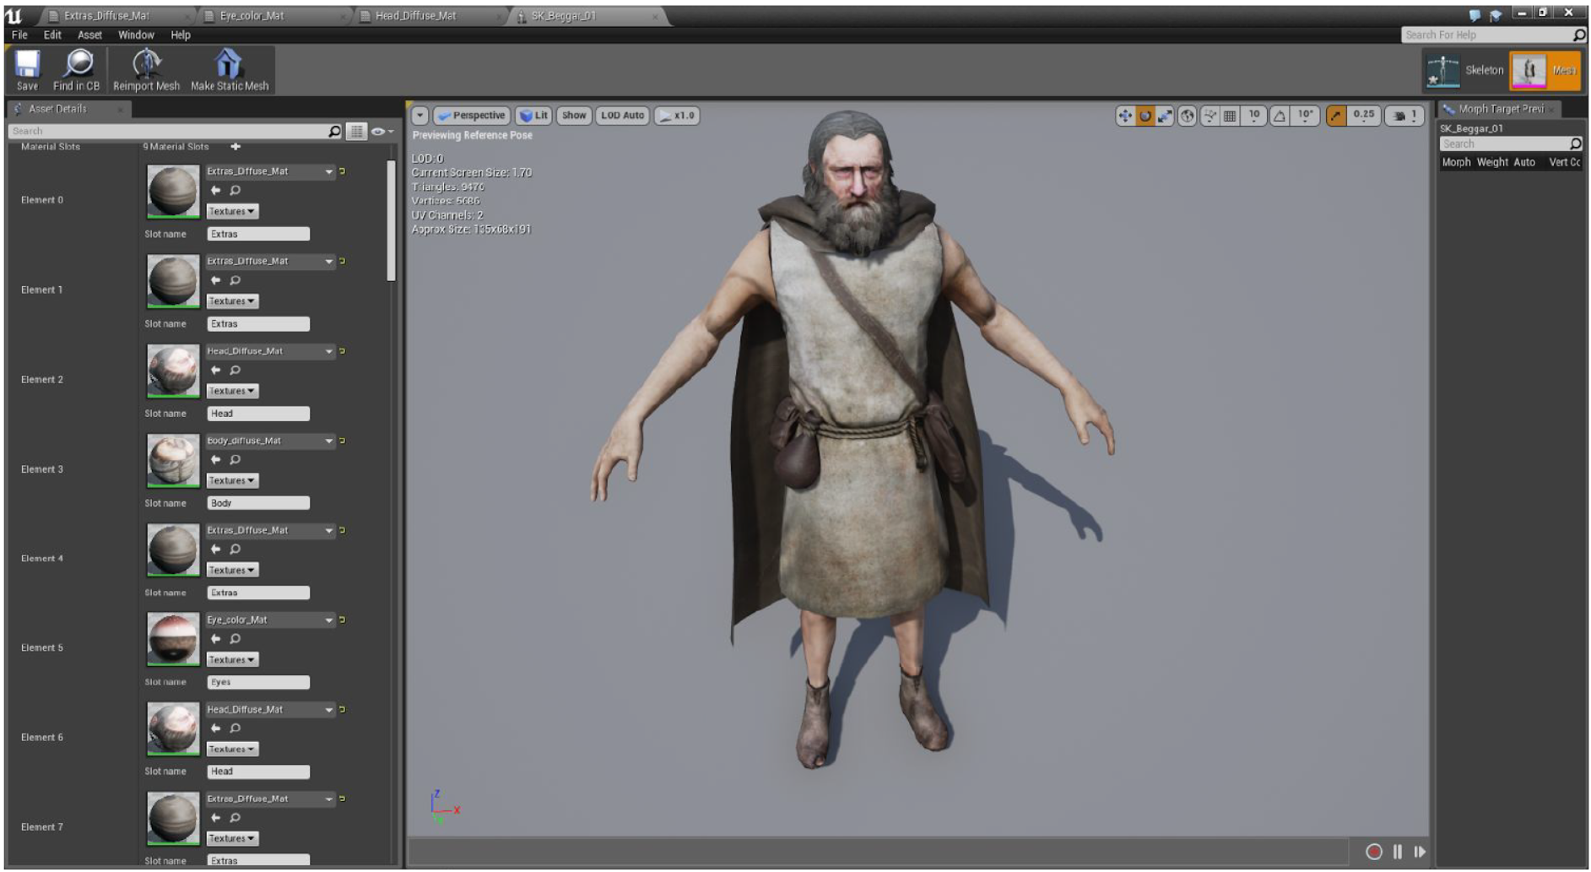
Task: Expand the LOD Auto dropdown
Action: pyautogui.click(x=622, y=116)
